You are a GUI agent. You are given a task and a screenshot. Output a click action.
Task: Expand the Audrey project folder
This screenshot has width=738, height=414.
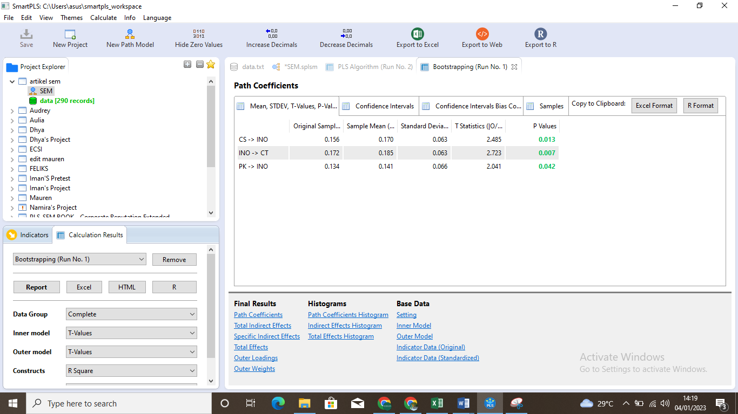[12, 111]
